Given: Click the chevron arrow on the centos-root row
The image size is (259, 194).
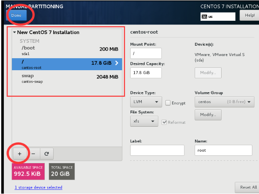Looking at the screenshot, I should click(117, 63).
